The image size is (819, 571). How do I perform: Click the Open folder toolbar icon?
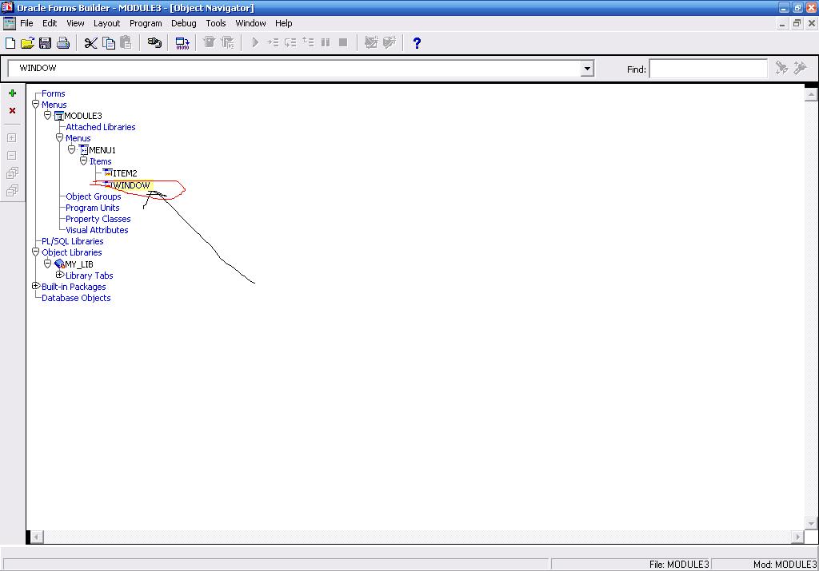[27, 43]
